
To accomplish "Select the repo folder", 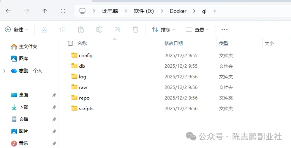I will pyautogui.click(x=84, y=98).
